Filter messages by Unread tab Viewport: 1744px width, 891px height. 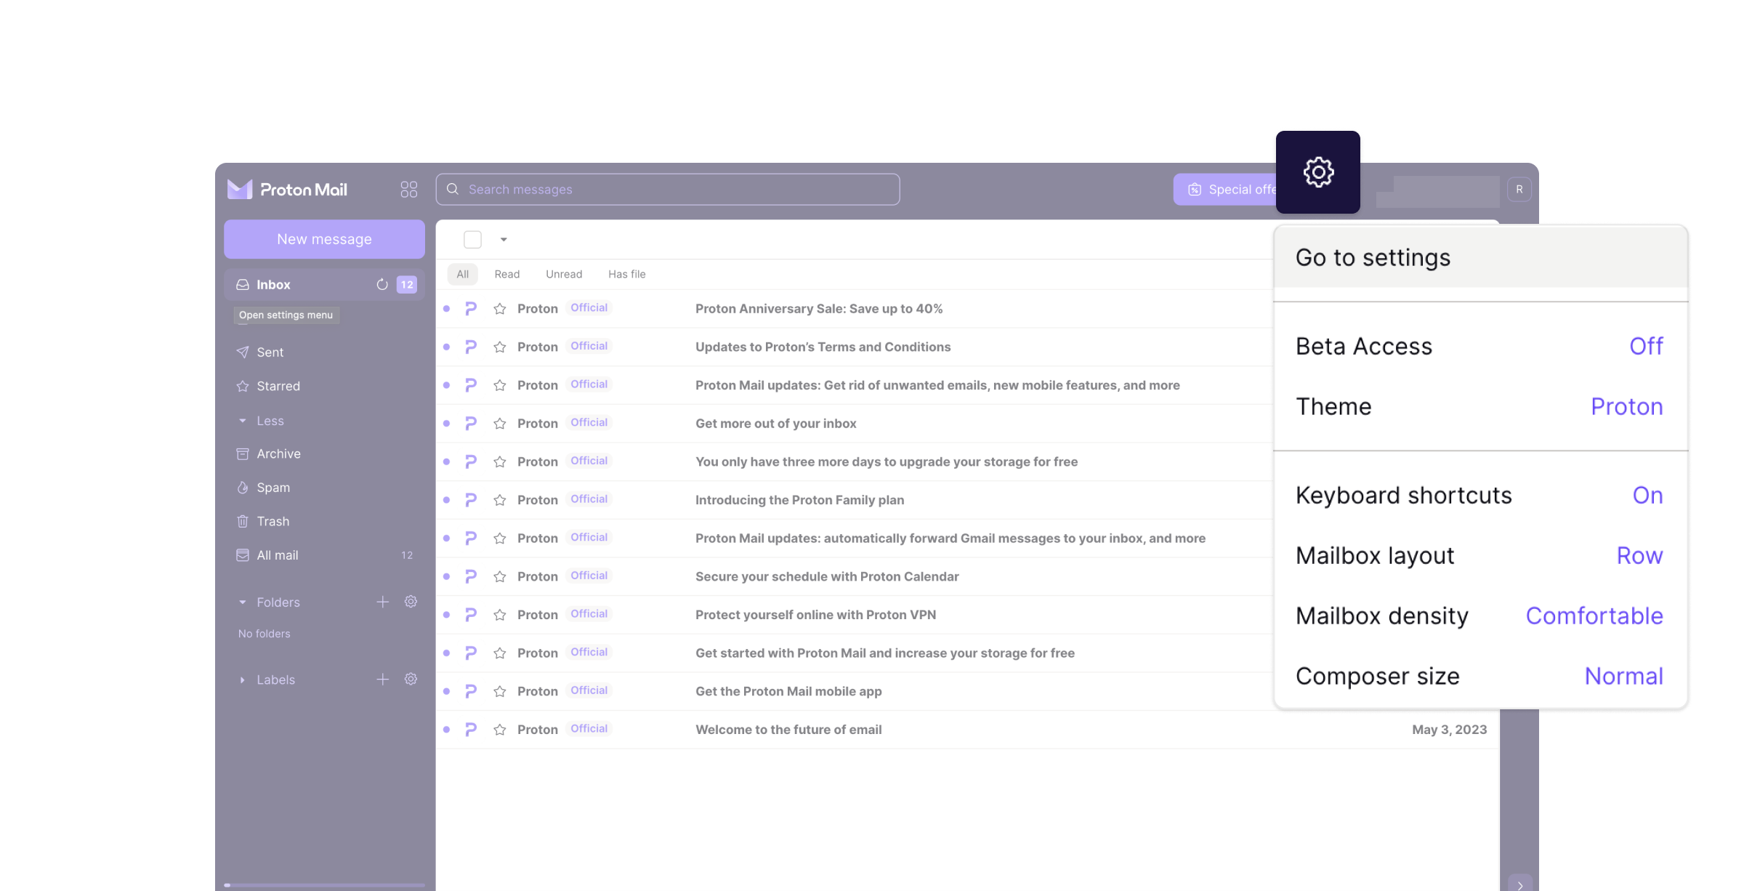pyautogui.click(x=563, y=274)
